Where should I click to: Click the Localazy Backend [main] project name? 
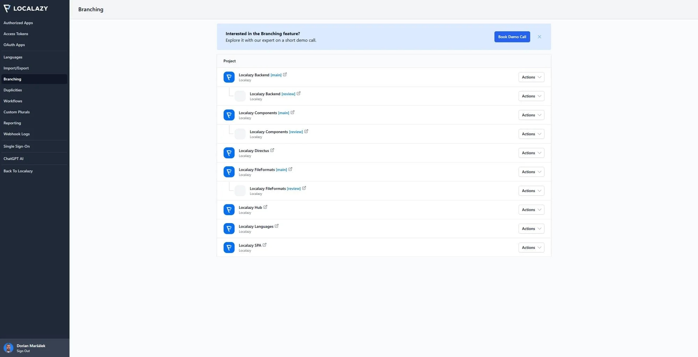[x=260, y=75]
